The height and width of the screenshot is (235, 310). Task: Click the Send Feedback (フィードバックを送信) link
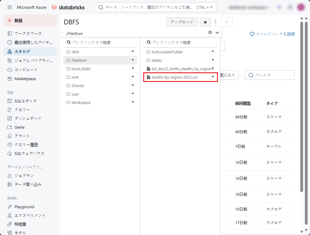[272, 34]
